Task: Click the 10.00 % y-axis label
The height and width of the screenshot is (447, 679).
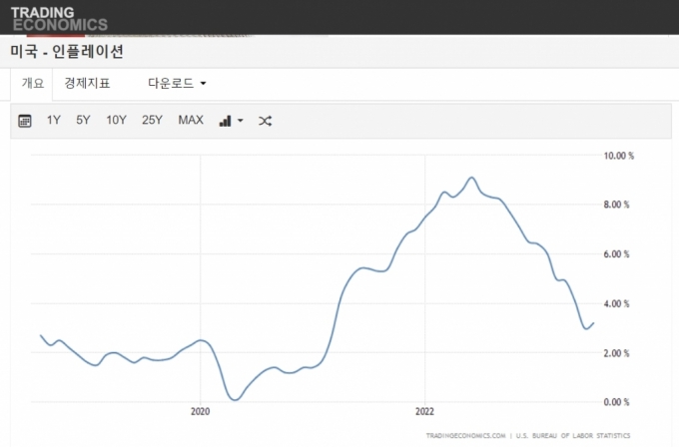Action: click(x=619, y=156)
